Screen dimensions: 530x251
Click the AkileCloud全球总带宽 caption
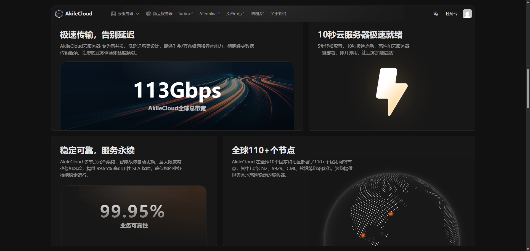(177, 108)
